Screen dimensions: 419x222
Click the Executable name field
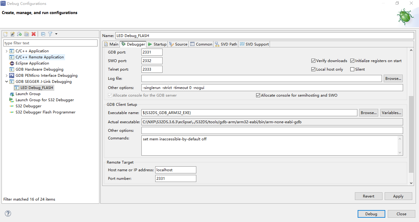(x=249, y=113)
